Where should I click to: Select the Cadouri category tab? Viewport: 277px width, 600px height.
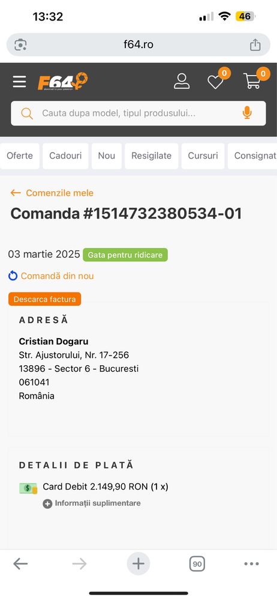click(x=65, y=156)
